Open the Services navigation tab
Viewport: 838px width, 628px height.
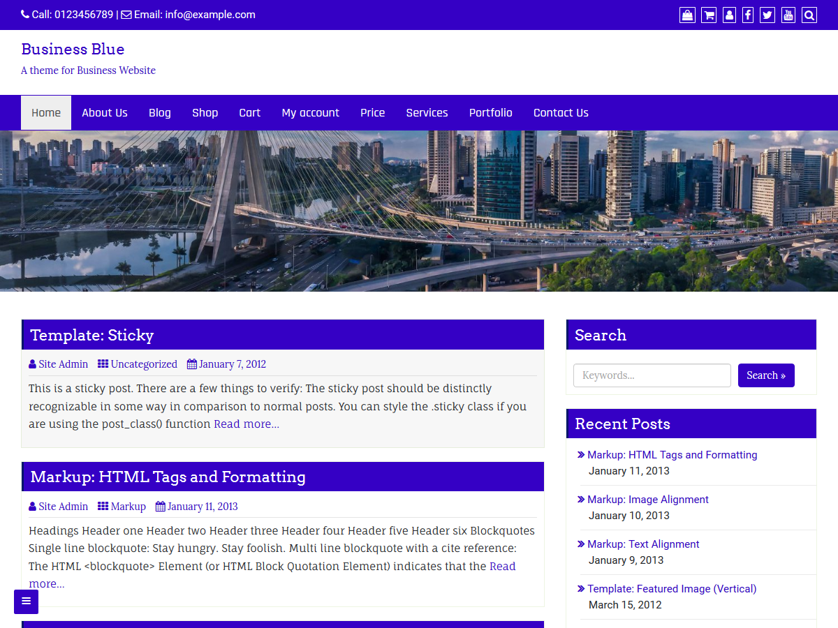[x=427, y=112]
